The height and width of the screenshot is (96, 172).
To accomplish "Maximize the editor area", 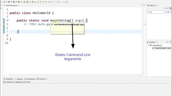I will (144, 5).
